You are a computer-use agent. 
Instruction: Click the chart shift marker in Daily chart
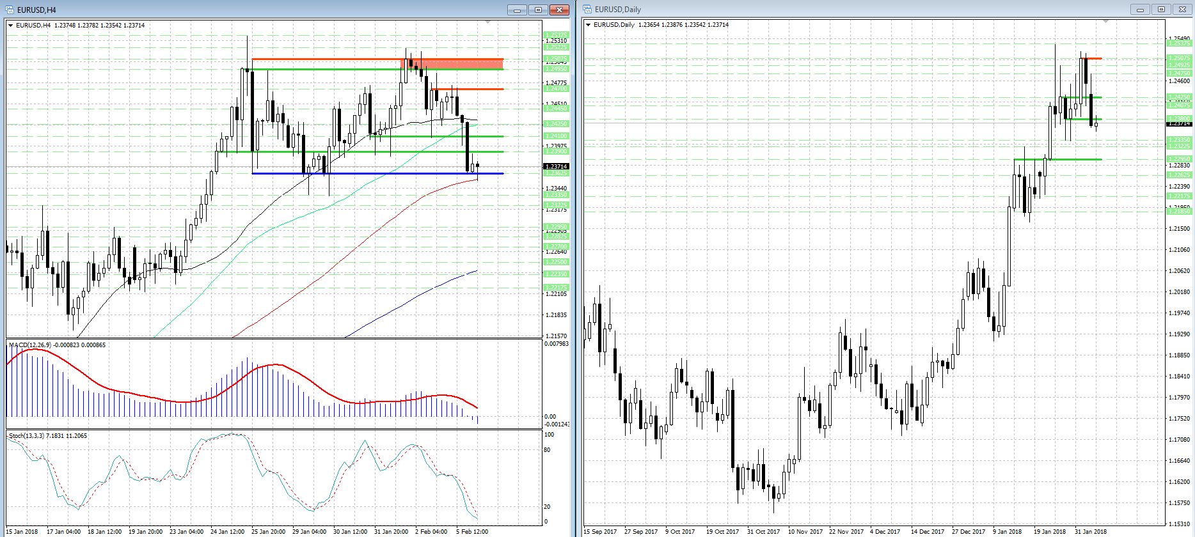(x=1105, y=22)
